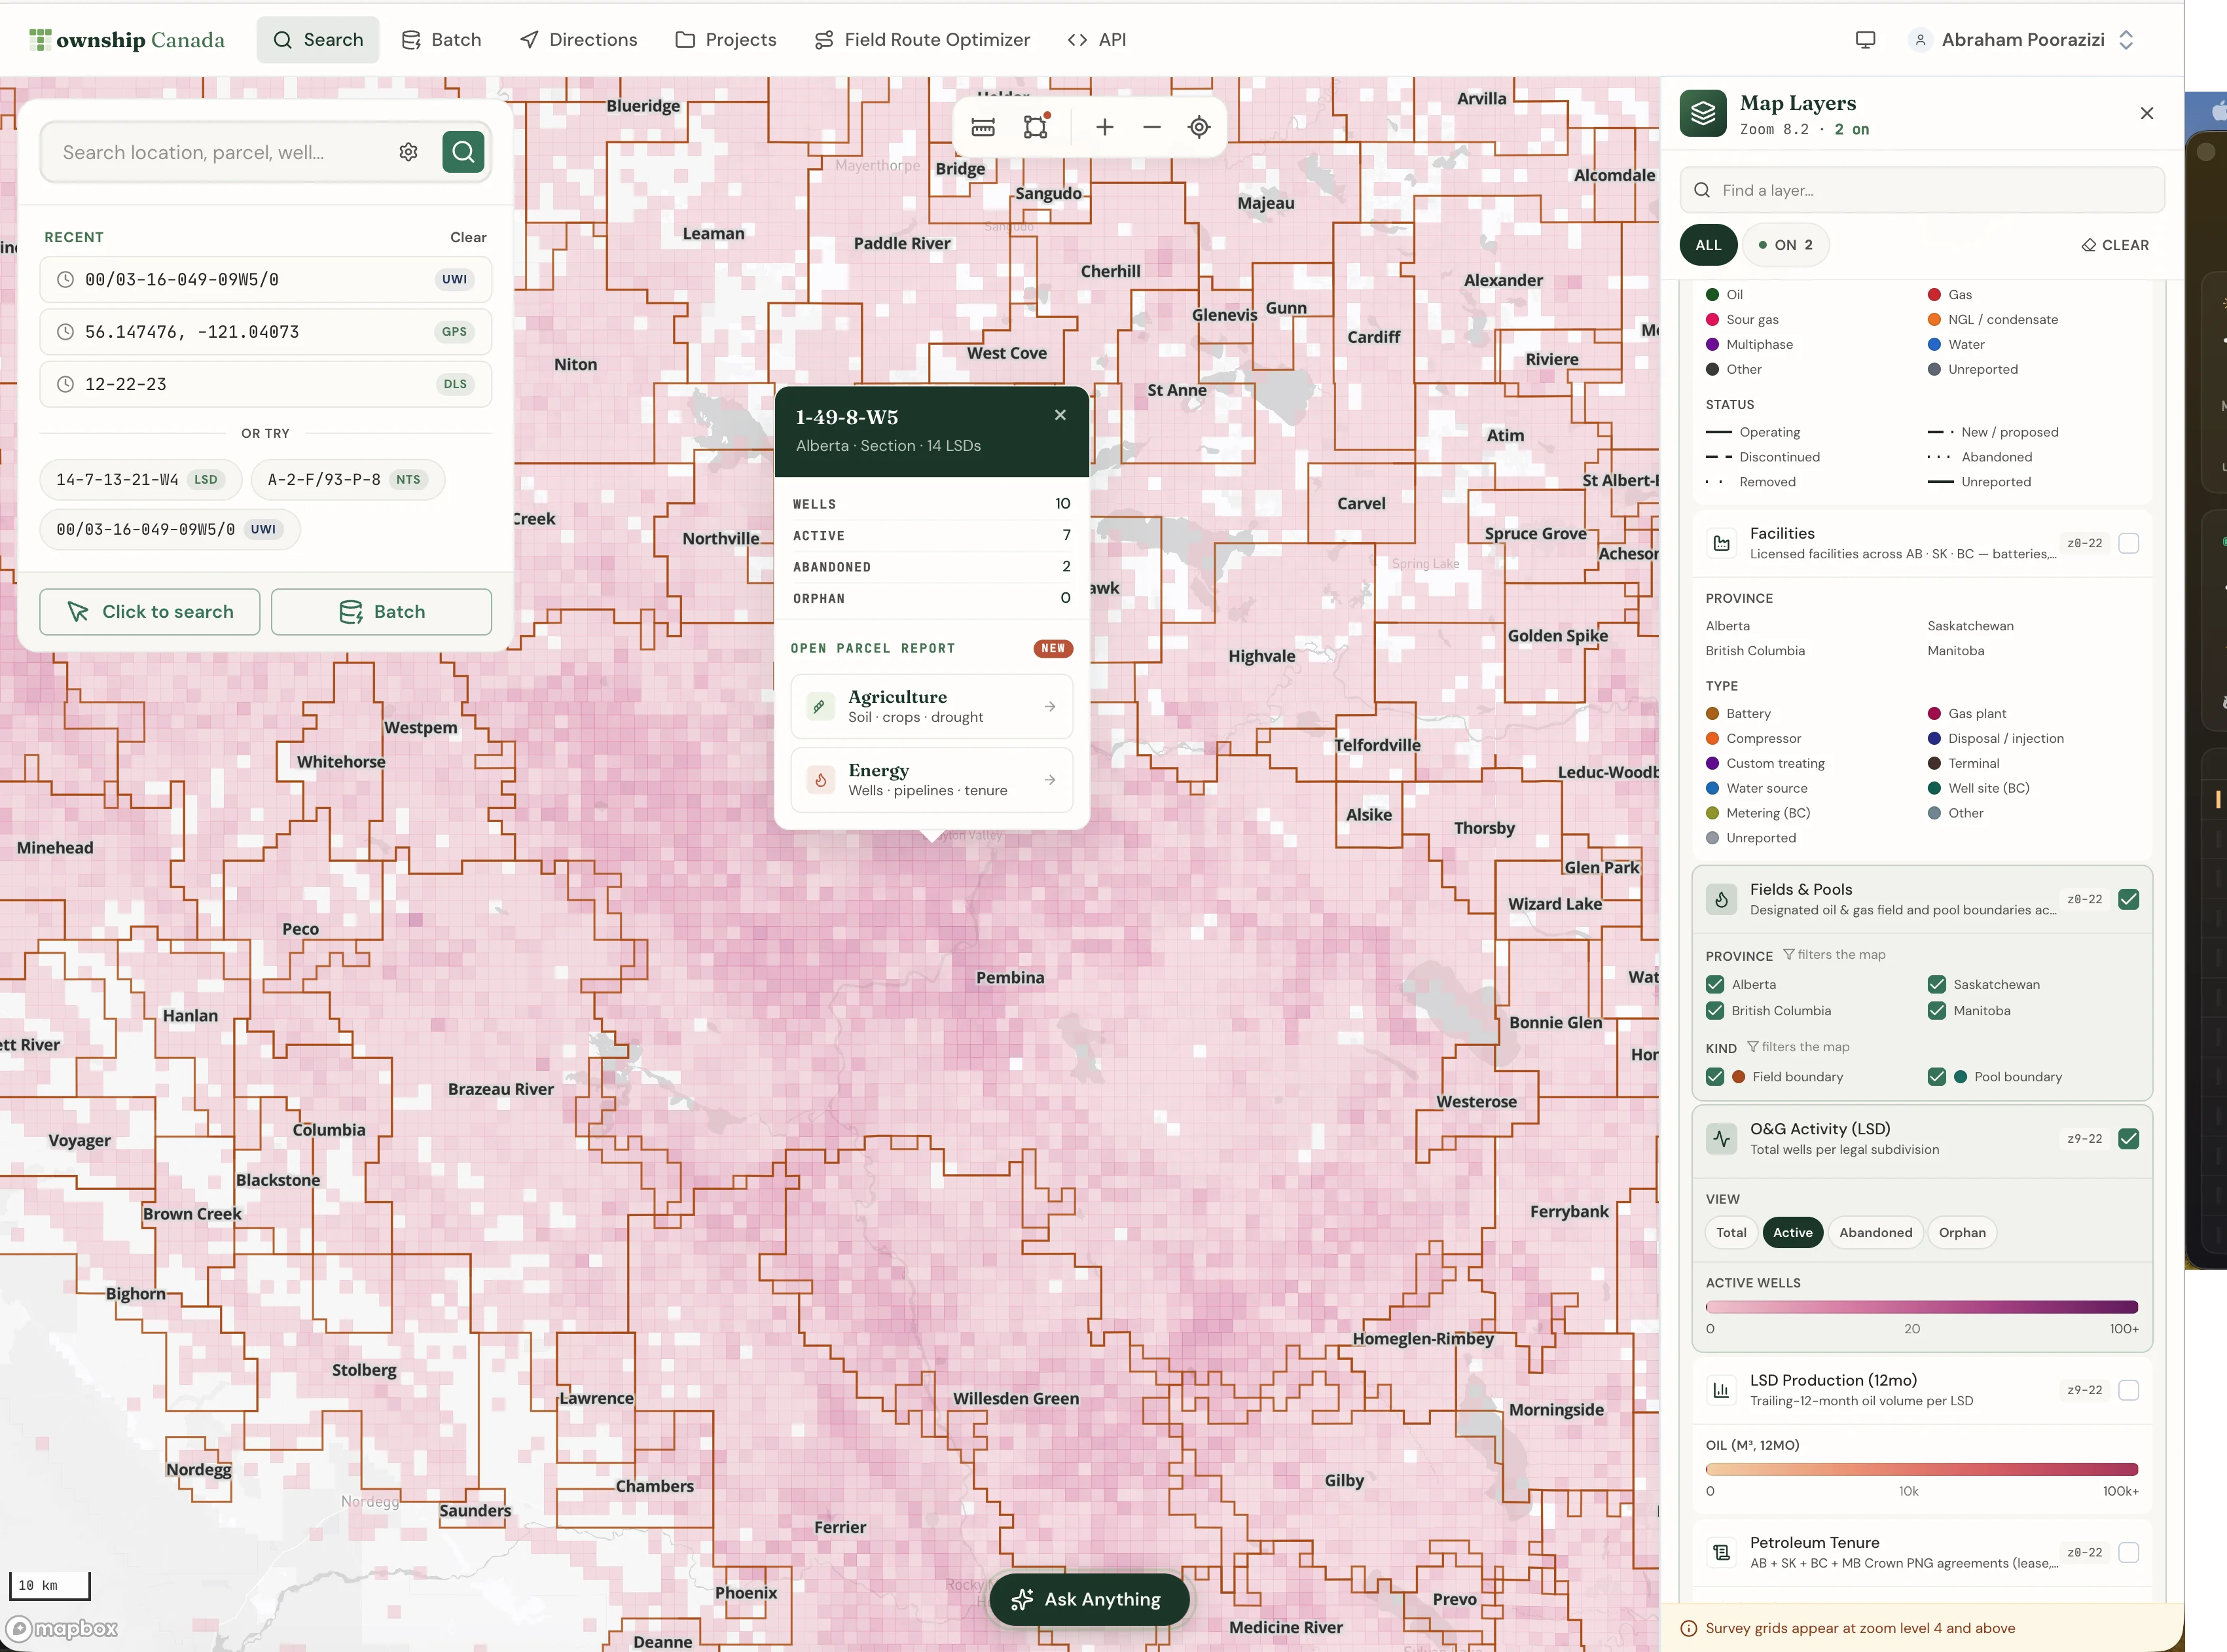
Task: Enable the Facilities layer checkbox
Action: click(x=2128, y=543)
